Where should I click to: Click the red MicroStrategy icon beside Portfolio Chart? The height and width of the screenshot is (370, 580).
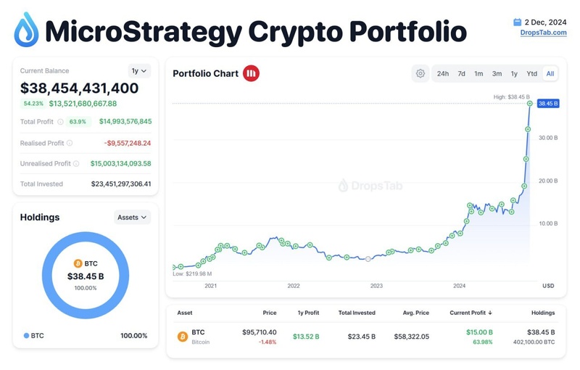point(252,73)
